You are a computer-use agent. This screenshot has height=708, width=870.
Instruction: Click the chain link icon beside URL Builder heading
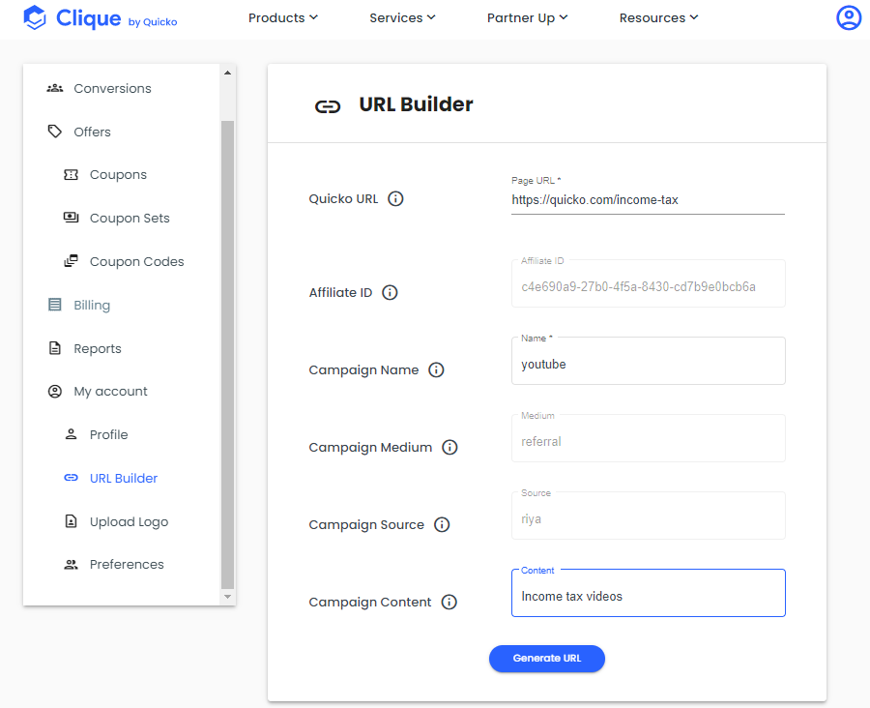(x=328, y=106)
